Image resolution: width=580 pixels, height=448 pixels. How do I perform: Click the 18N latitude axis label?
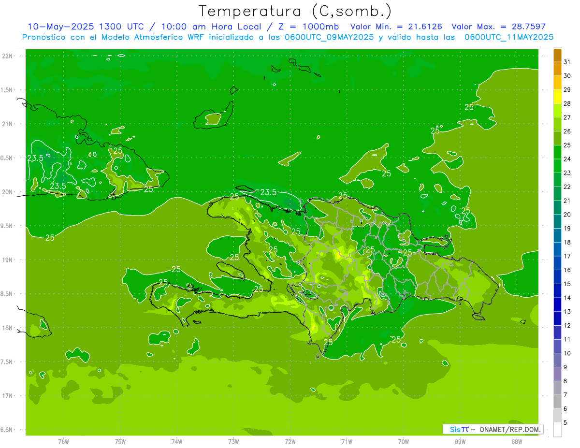pyautogui.click(x=7, y=328)
